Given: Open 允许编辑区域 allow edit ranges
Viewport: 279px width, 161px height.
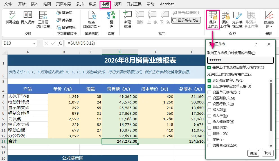Looking at the screenshot, I should pos(237,19).
